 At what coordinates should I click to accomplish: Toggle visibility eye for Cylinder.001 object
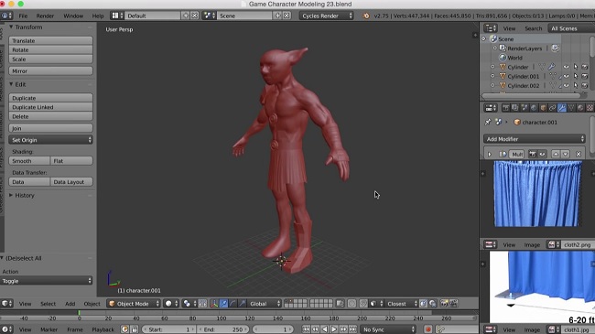click(x=566, y=76)
